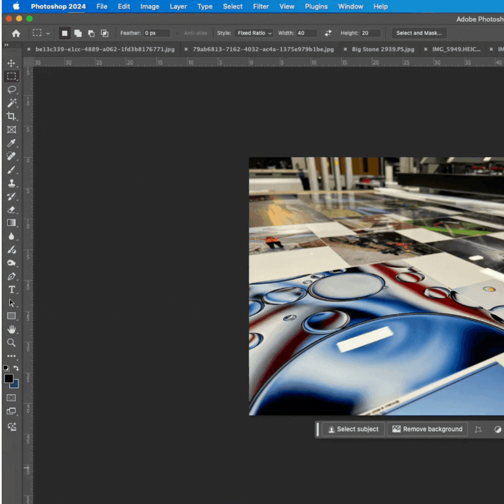This screenshot has width=504, height=504.
Task: Click the Select and Mask button
Action: tap(419, 33)
